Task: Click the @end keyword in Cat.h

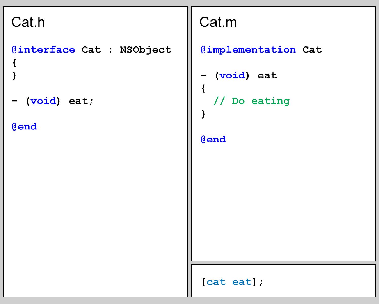Action: [24, 126]
